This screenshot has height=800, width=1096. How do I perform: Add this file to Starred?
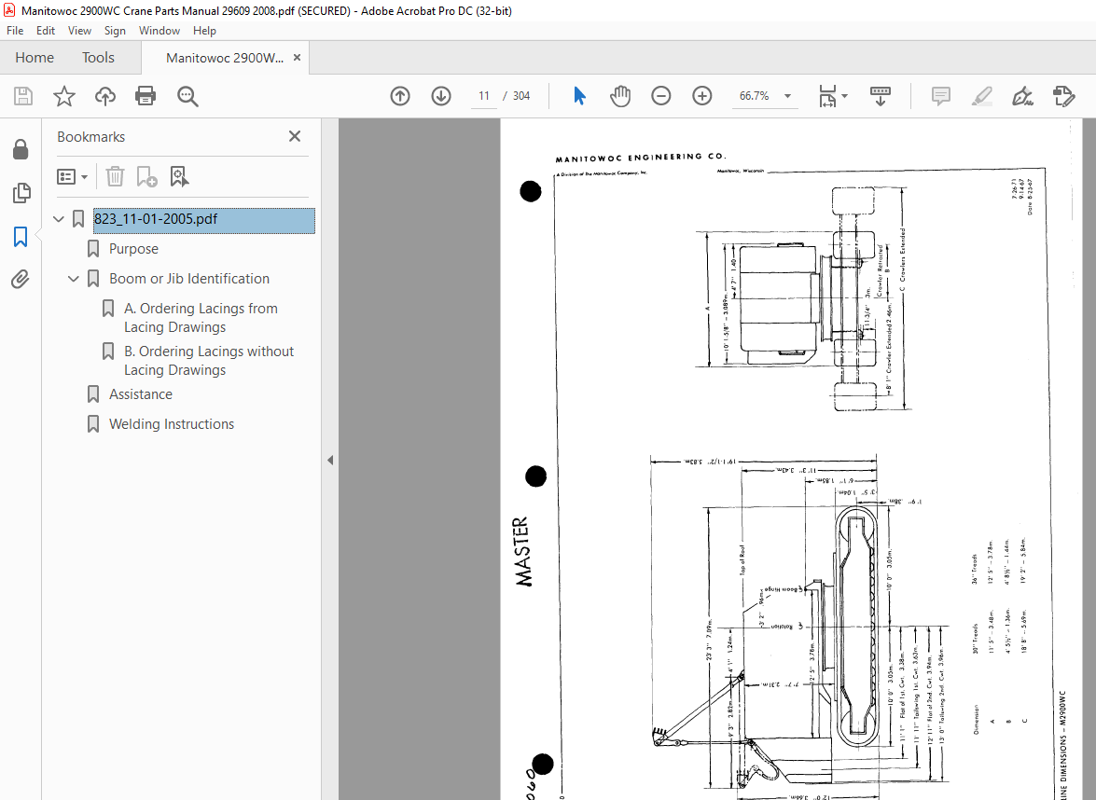64,96
